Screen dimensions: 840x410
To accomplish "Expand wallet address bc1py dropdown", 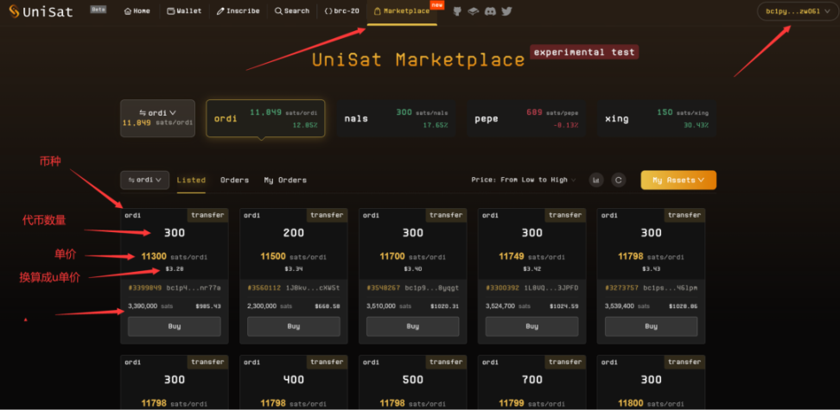I will pos(797,11).
